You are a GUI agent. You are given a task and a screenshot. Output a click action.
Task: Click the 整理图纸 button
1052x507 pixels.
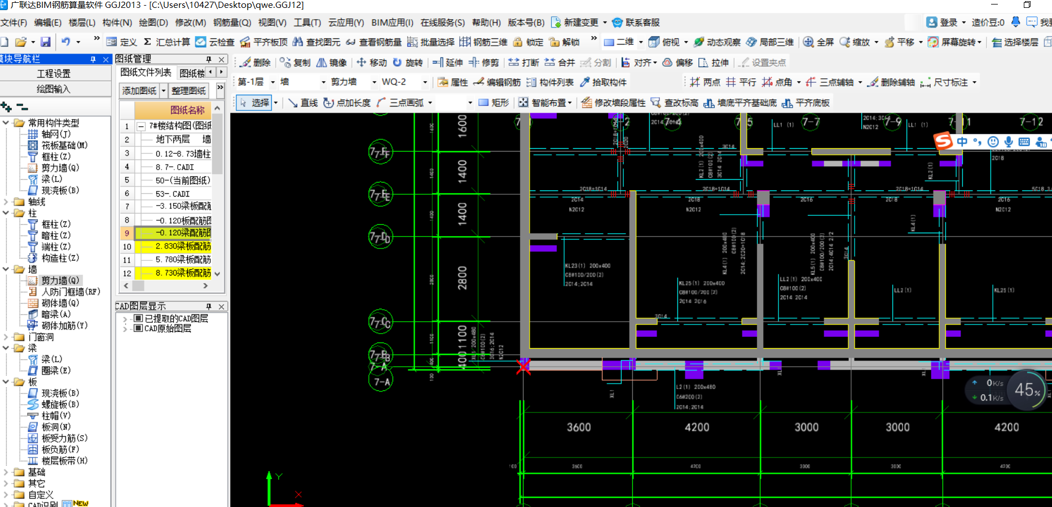click(188, 91)
